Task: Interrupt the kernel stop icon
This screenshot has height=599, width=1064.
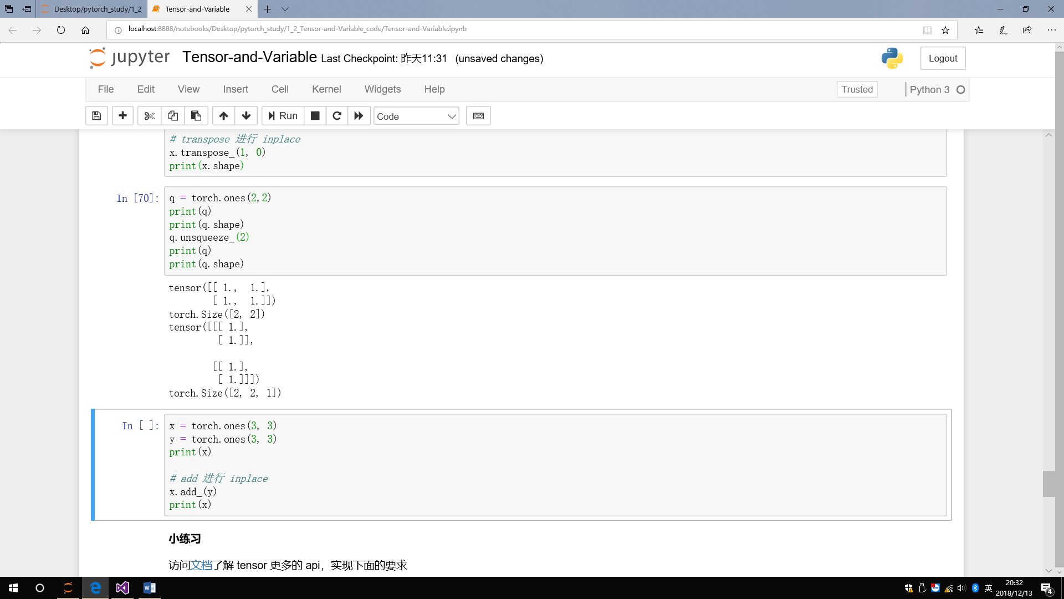Action: tap(315, 116)
